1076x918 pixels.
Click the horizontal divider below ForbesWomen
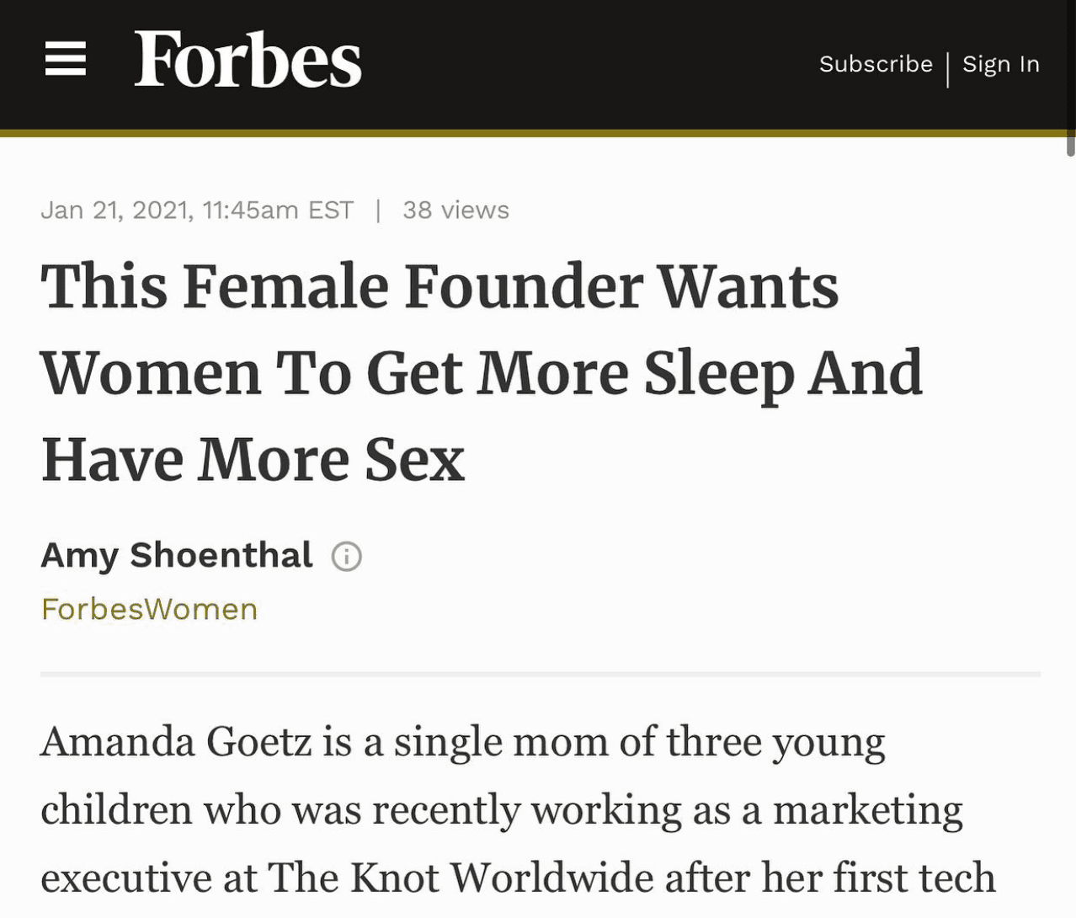tap(541, 674)
